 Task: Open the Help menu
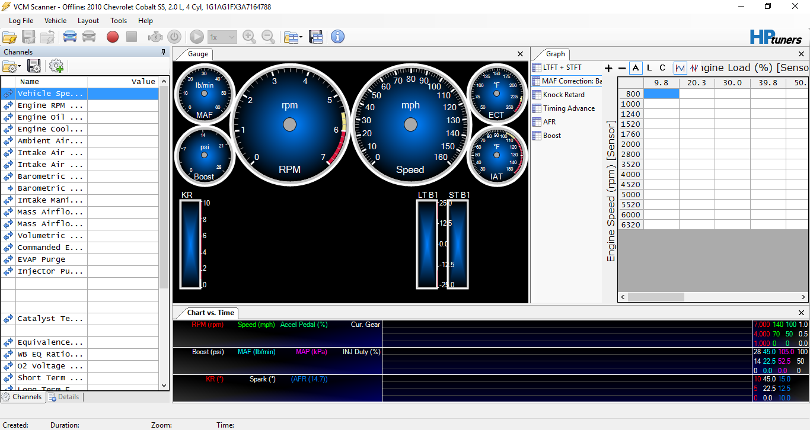pos(146,20)
